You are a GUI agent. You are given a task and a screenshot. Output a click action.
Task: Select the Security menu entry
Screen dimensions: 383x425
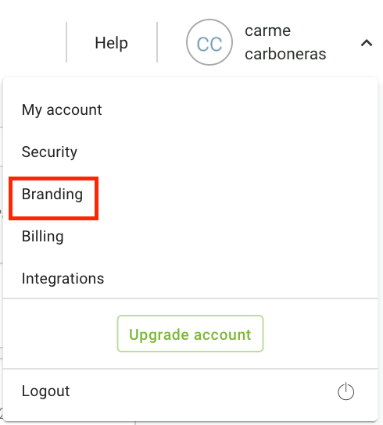50,152
